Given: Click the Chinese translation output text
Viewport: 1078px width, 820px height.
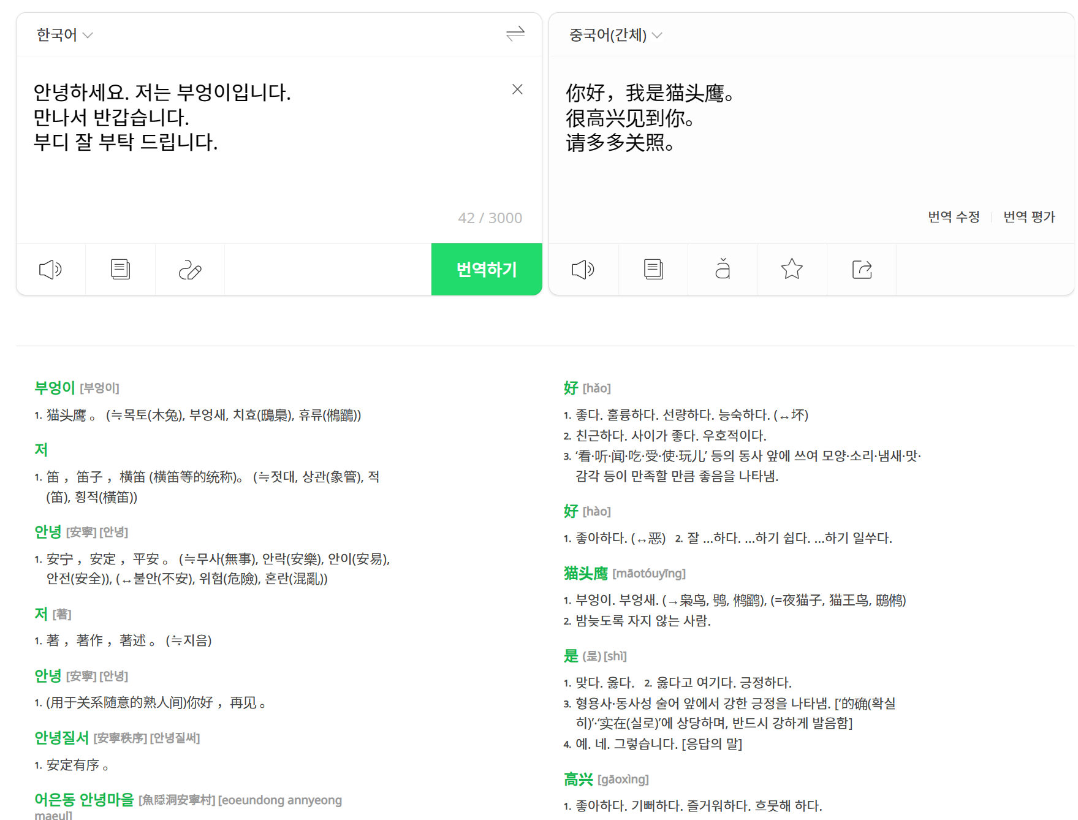Looking at the screenshot, I should [650, 118].
